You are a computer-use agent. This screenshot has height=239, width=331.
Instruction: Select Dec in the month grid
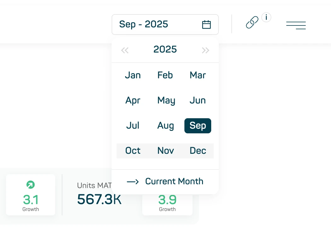point(198,151)
